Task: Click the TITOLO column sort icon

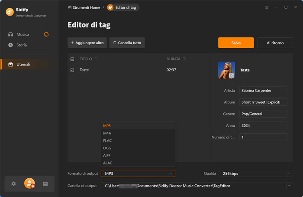Action: click(x=96, y=59)
